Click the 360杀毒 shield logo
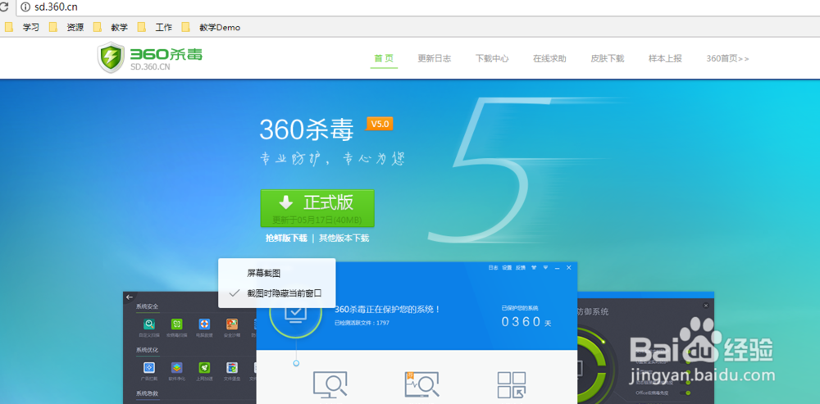 click(x=111, y=57)
